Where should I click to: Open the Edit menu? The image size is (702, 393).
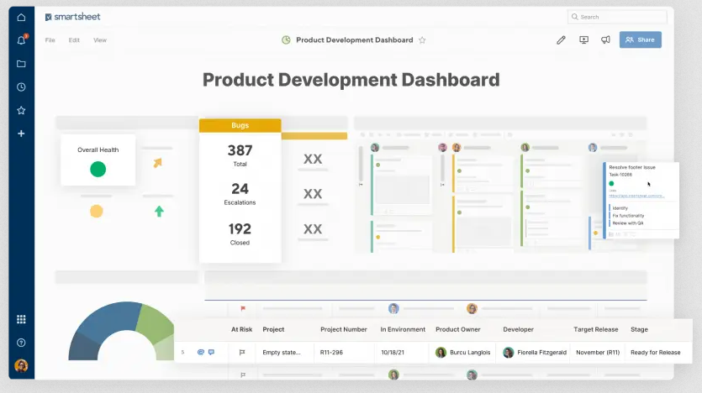pyautogui.click(x=74, y=40)
